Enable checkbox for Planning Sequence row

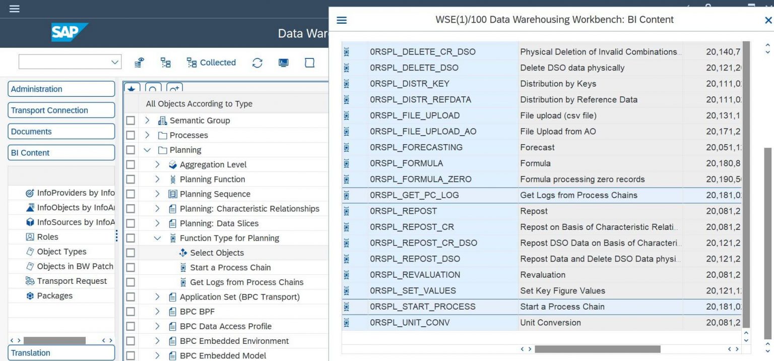(131, 194)
